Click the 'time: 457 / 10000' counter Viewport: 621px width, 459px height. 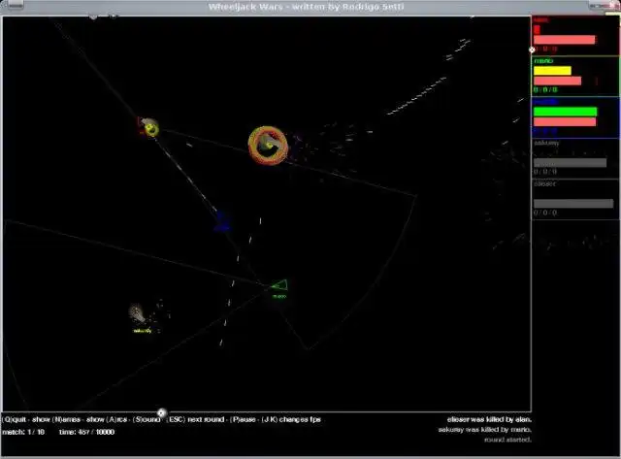click(x=86, y=432)
